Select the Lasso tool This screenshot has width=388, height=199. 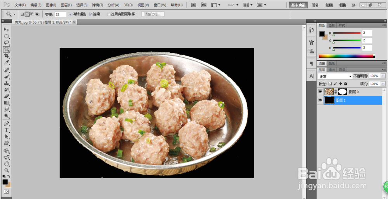click(7, 43)
